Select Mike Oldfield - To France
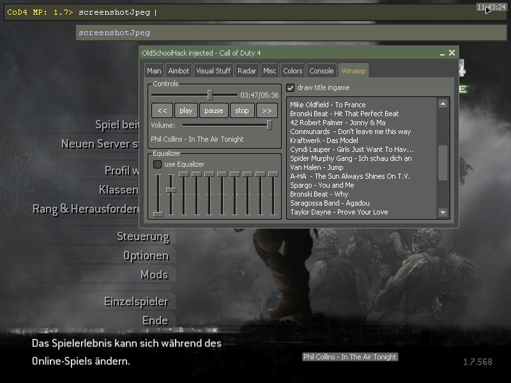 pyautogui.click(x=328, y=105)
